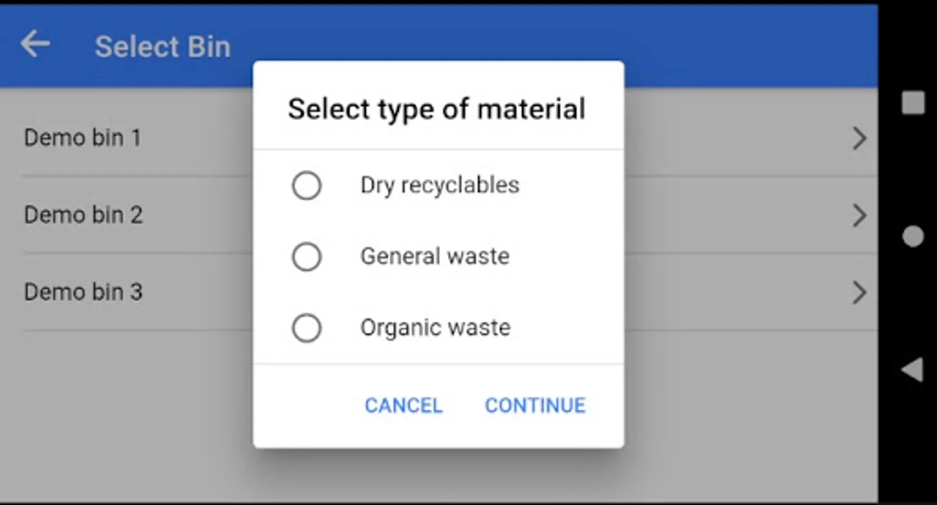Choose the General waste radio button
The image size is (937, 505).
[306, 256]
